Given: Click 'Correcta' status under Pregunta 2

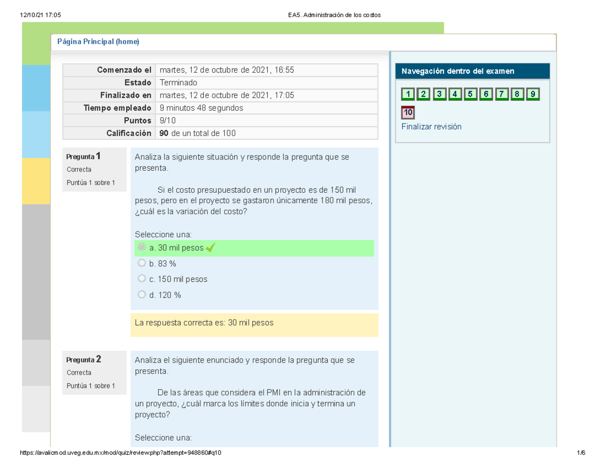Looking at the screenshot, I should tap(79, 373).
